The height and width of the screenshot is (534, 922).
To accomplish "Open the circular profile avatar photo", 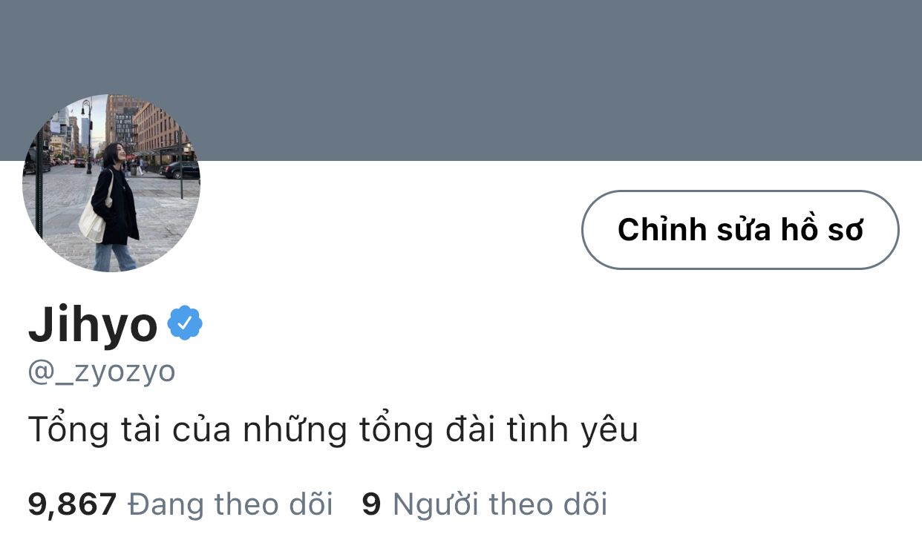I will pyautogui.click(x=111, y=183).
